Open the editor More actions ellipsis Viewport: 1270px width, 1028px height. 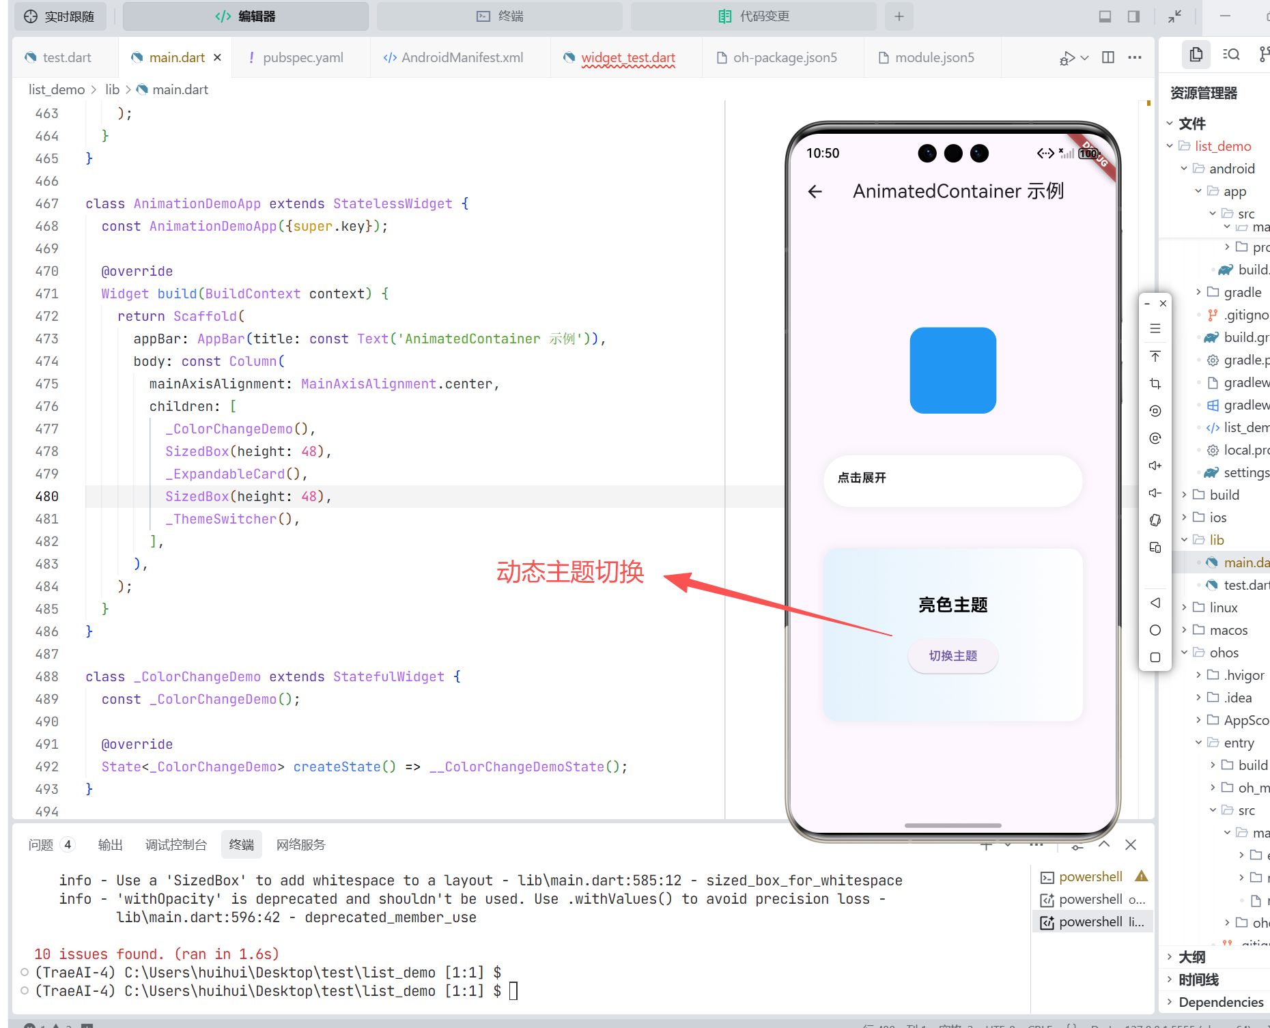(1135, 57)
